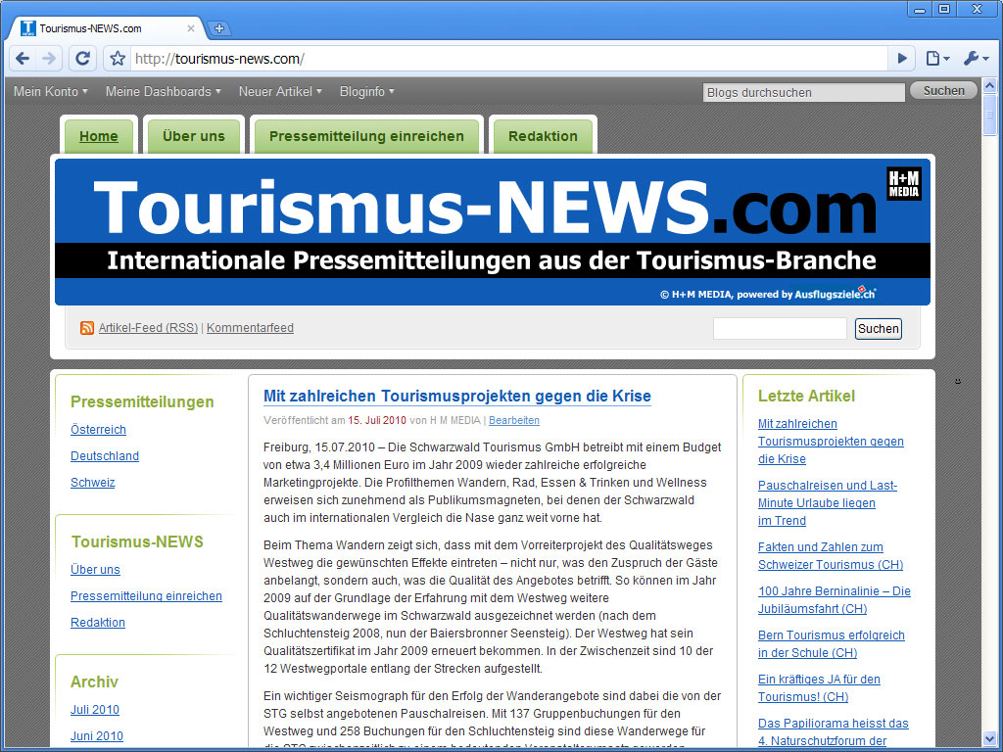Open the wrench tools menu
This screenshot has height=752, width=1003.
(x=976, y=59)
